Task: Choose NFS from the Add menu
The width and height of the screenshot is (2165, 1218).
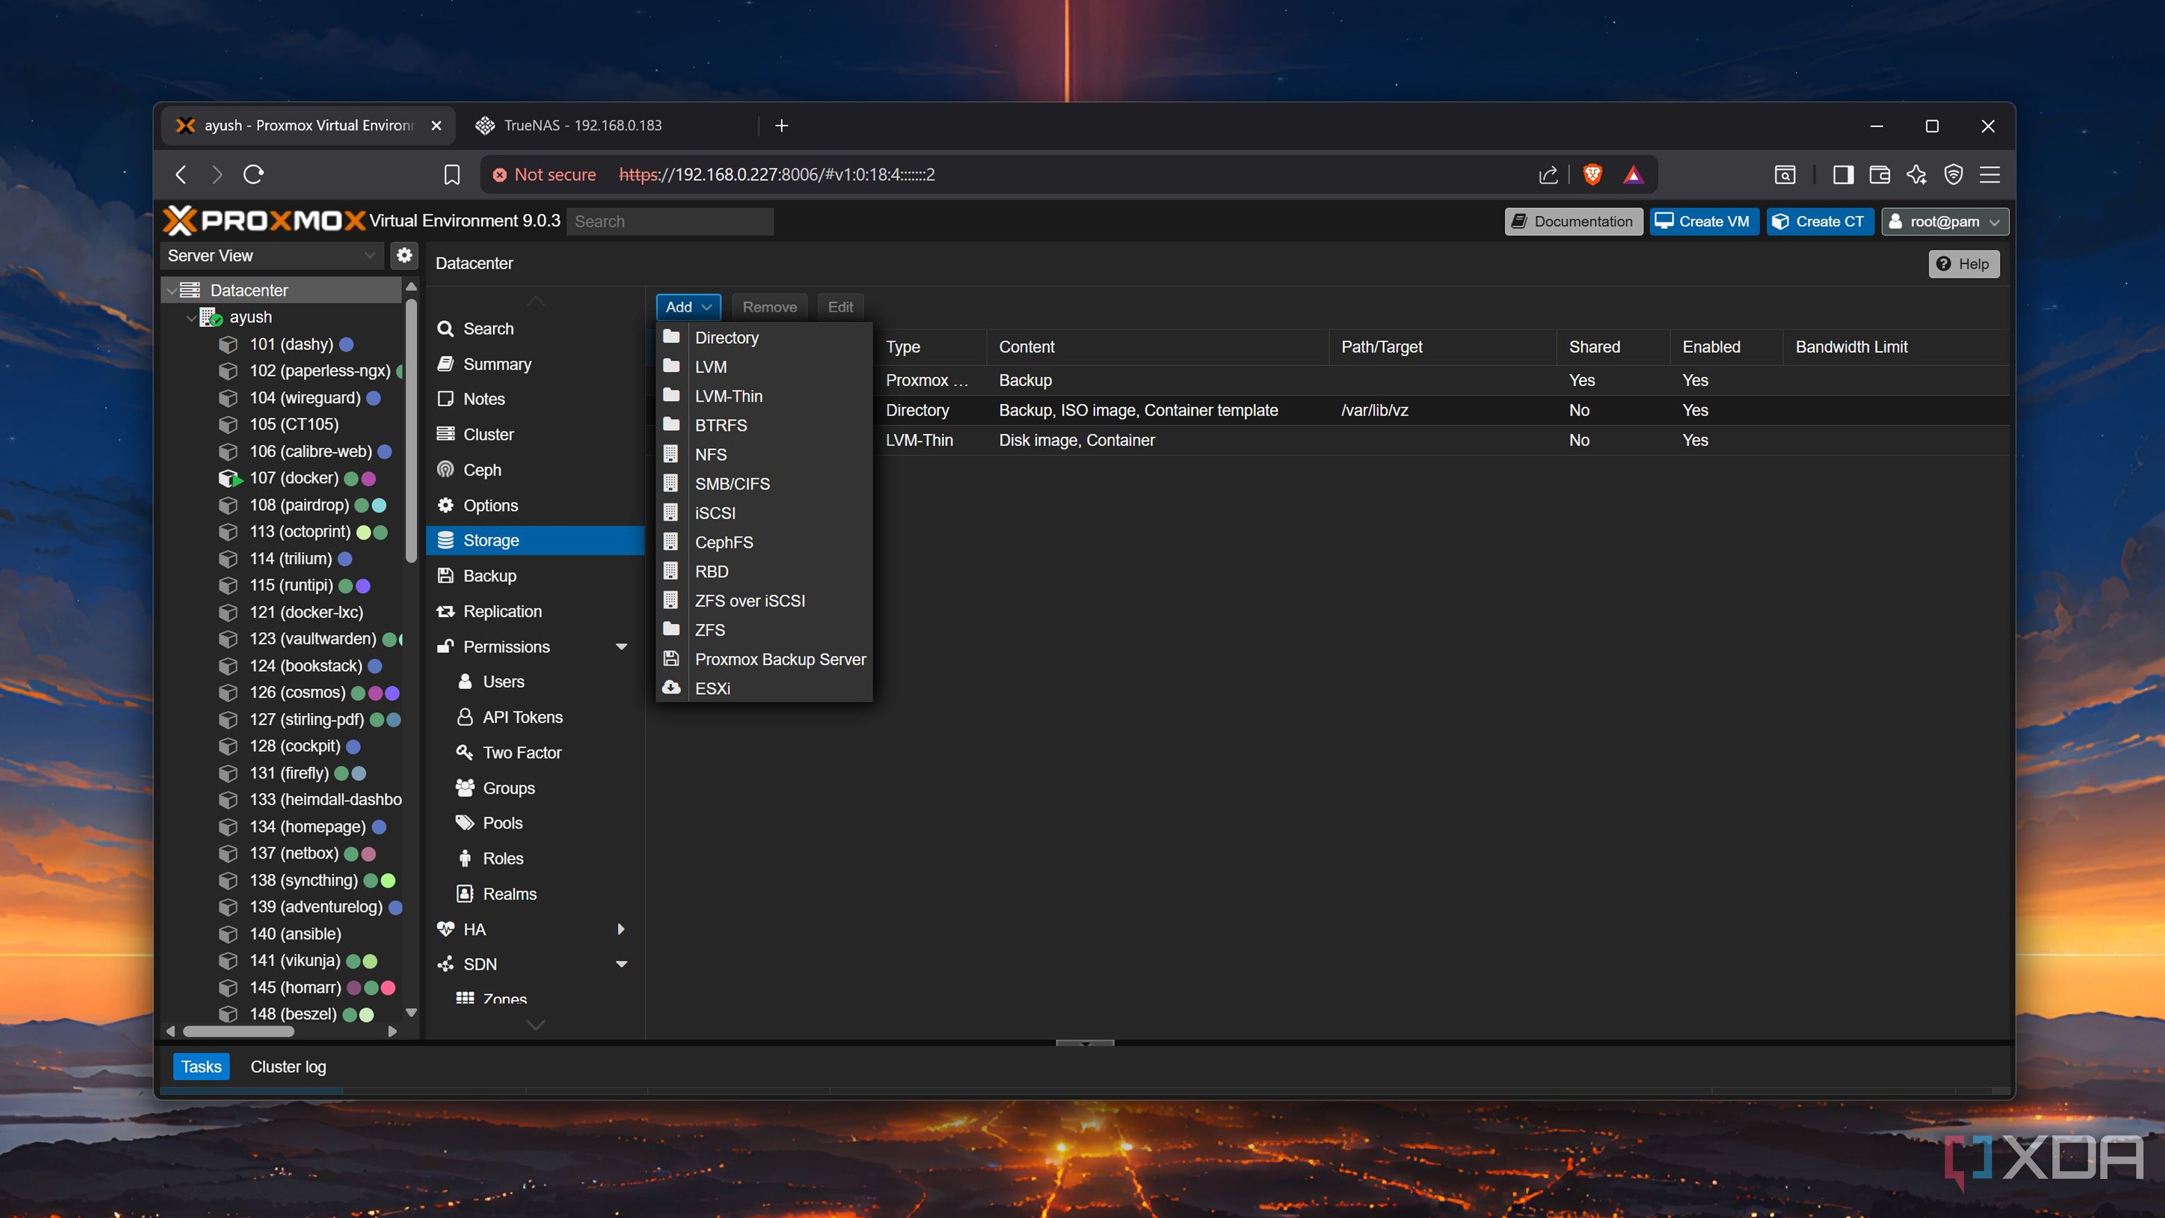Action: [764, 454]
